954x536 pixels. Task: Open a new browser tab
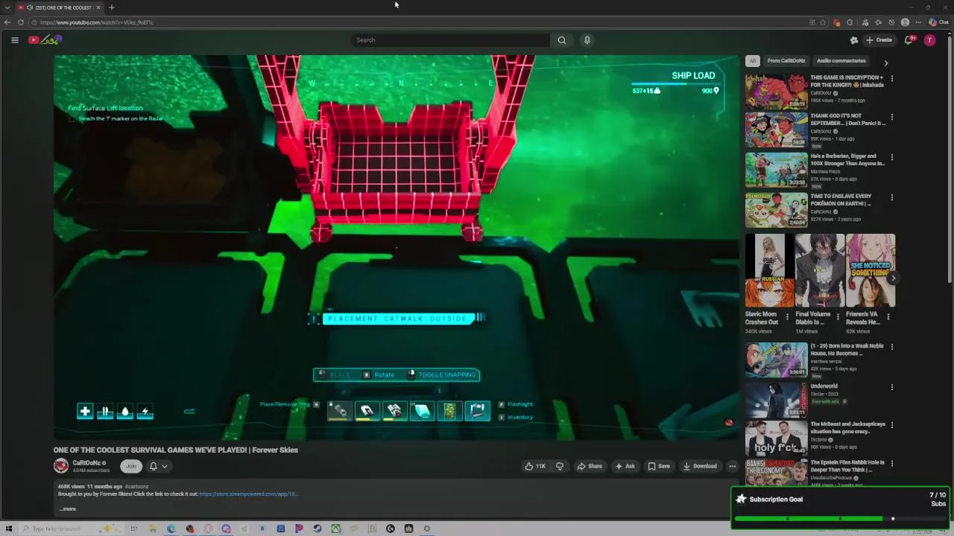tap(111, 7)
